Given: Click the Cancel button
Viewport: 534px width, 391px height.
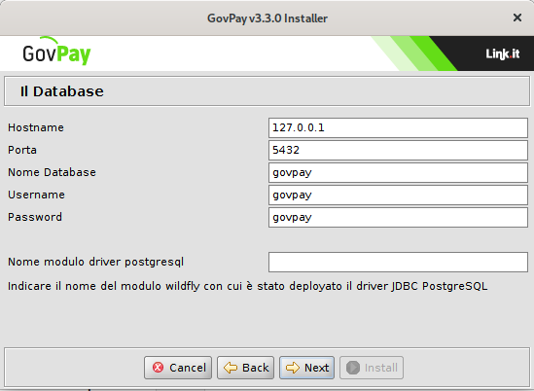Looking at the screenshot, I should 178,368.
